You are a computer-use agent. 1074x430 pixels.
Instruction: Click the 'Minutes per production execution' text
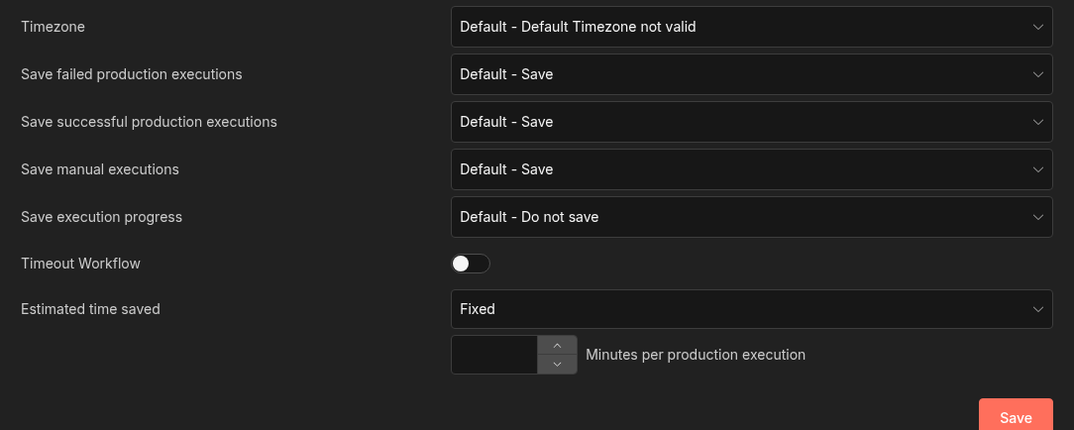coord(696,355)
